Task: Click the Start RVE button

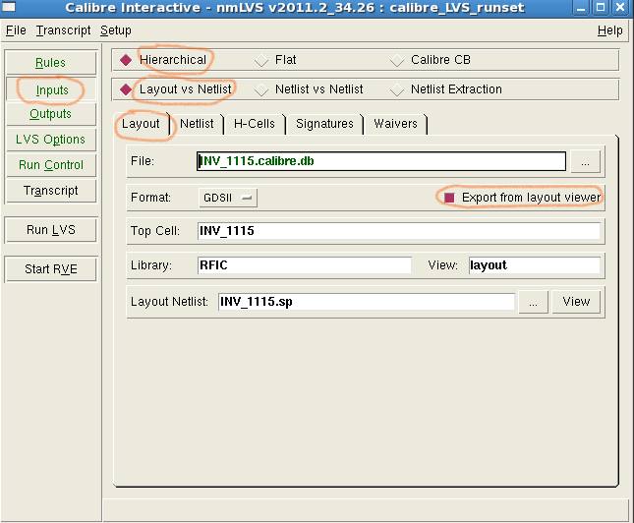Action: (x=50, y=269)
